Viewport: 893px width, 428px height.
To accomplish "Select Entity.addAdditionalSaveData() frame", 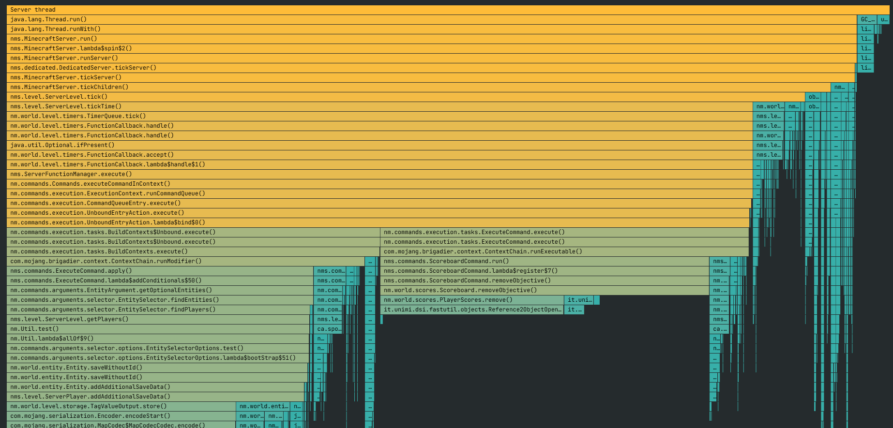I will (155, 387).
